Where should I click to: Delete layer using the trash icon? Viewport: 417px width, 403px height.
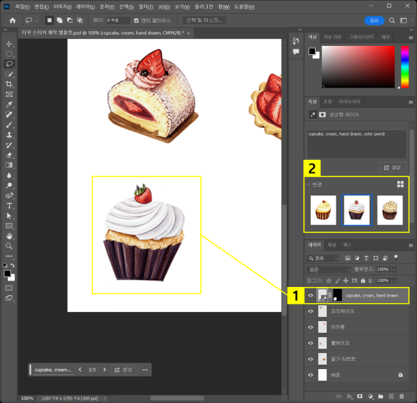(402, 396)
